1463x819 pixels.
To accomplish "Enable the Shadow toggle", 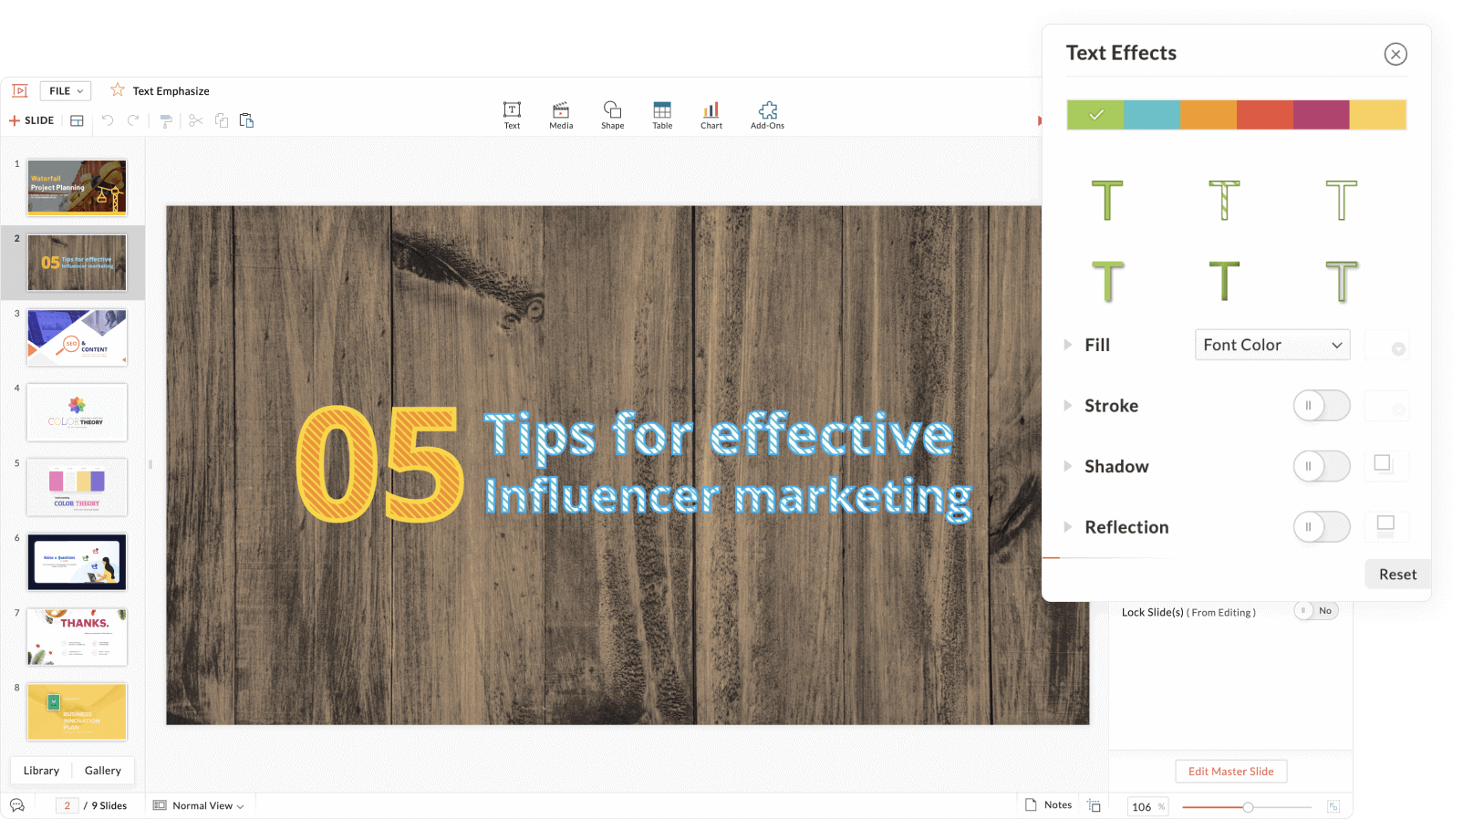I will pos(1321,466).
